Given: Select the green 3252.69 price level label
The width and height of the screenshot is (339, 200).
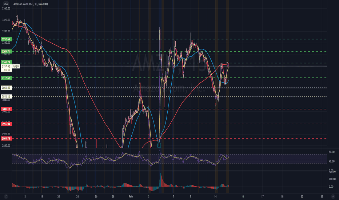Looking at the screenshot, I should (6, 39).
